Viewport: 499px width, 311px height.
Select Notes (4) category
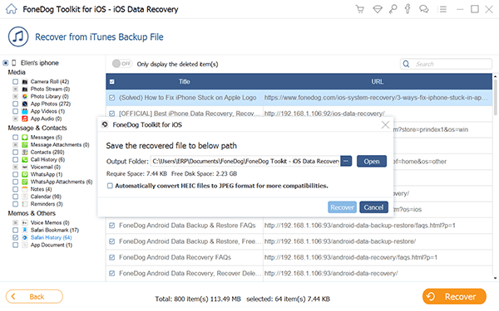coord(41,189)
